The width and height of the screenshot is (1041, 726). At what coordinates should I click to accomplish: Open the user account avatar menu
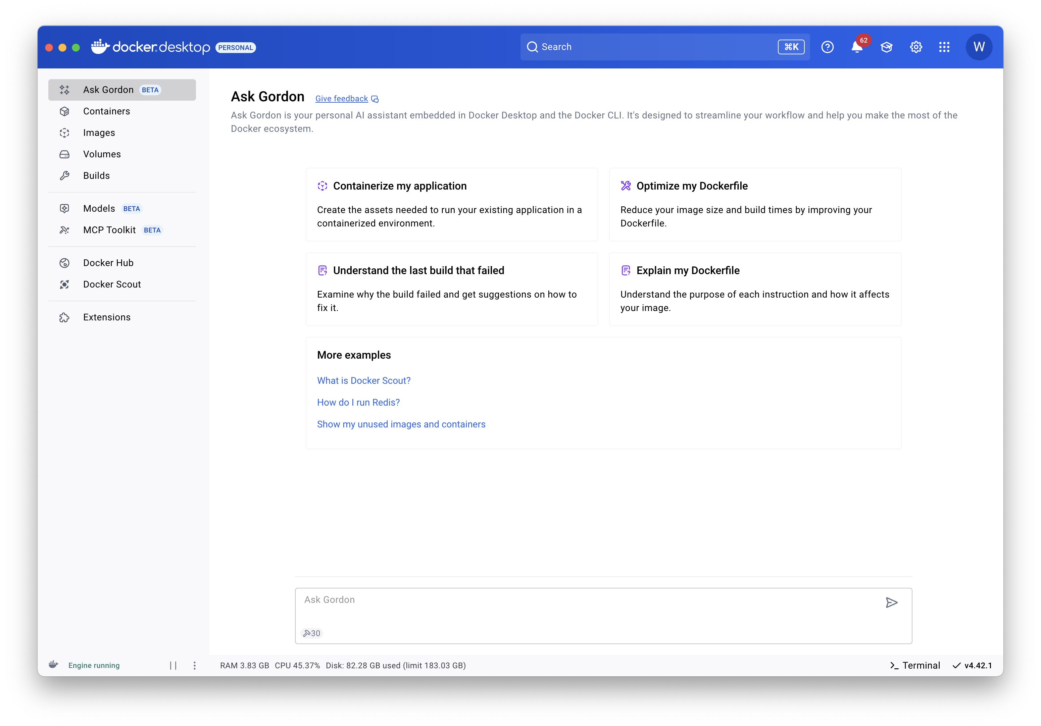point(979,47)
